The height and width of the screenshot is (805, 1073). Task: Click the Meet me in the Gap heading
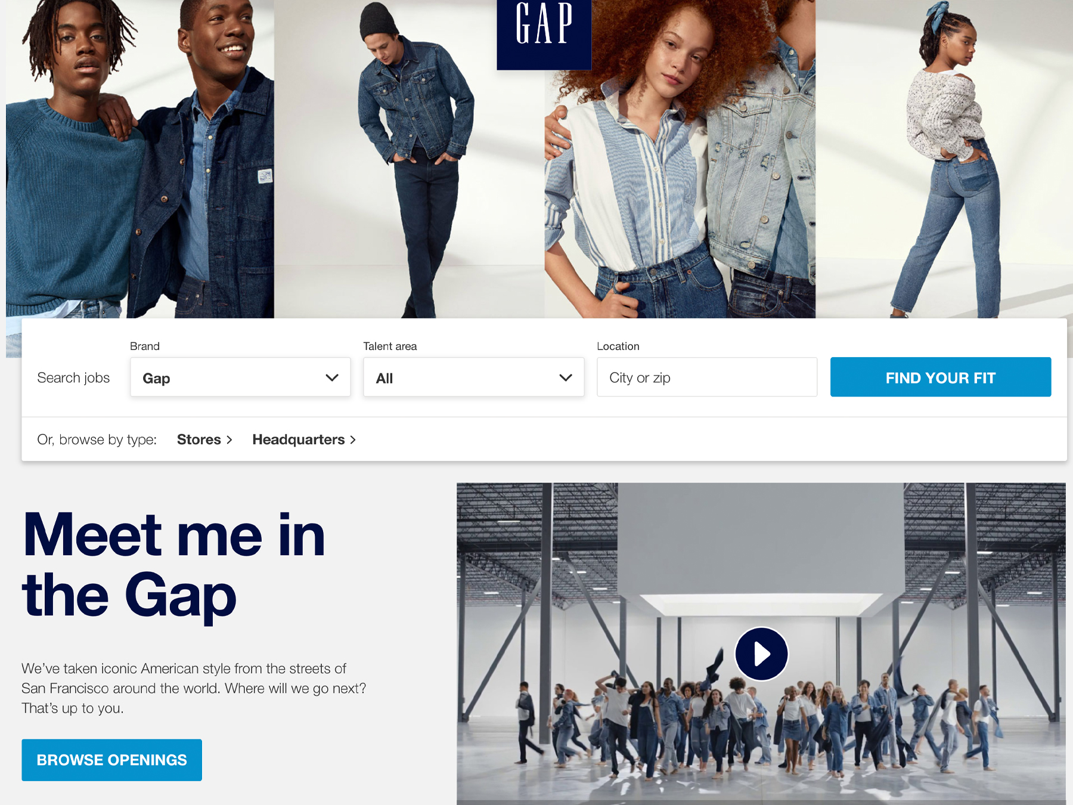(x=173, y=565)
